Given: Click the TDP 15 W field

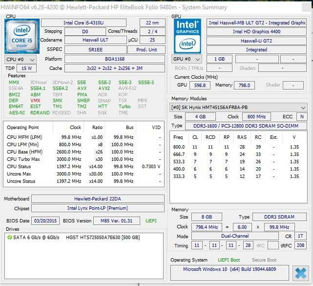Looking at the screenshot, I should 26,68.
